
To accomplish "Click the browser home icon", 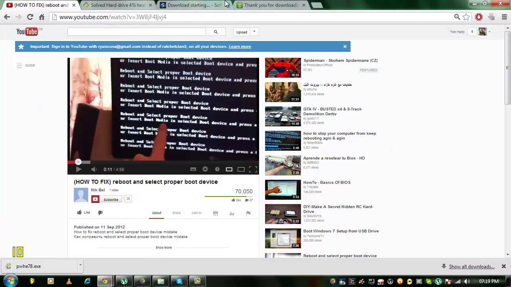I will click(x=42, y=17).
